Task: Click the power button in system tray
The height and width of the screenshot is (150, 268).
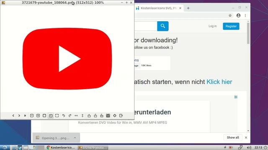Action: 265,147
